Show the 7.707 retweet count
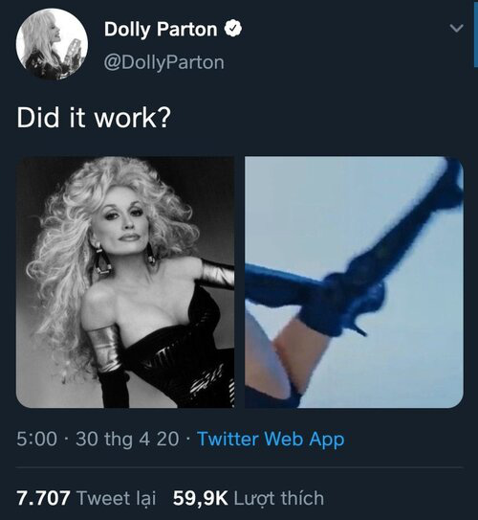The width and height of the screenshot is (478, 520). pos(43,498)
